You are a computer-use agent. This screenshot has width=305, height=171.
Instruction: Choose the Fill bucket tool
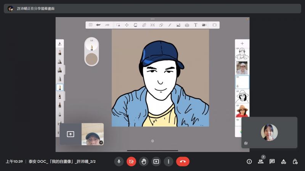pos(135,25)
